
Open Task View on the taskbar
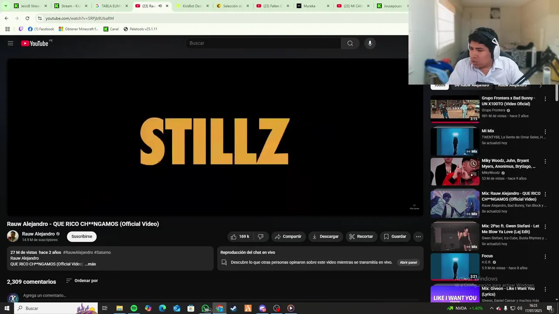point(105,308)
